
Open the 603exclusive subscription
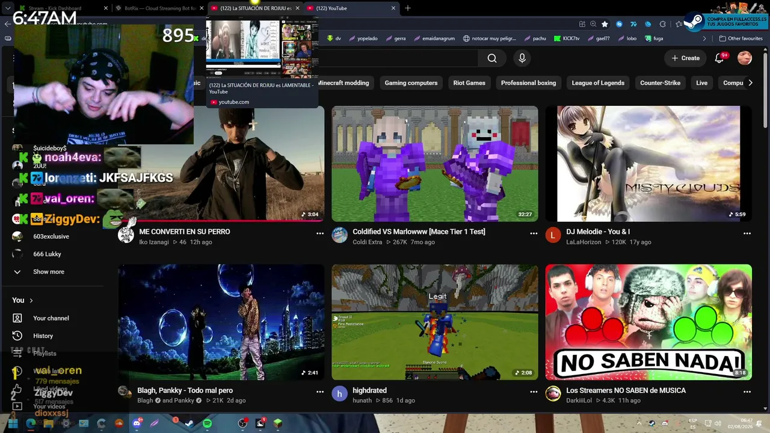coord(51,236)
